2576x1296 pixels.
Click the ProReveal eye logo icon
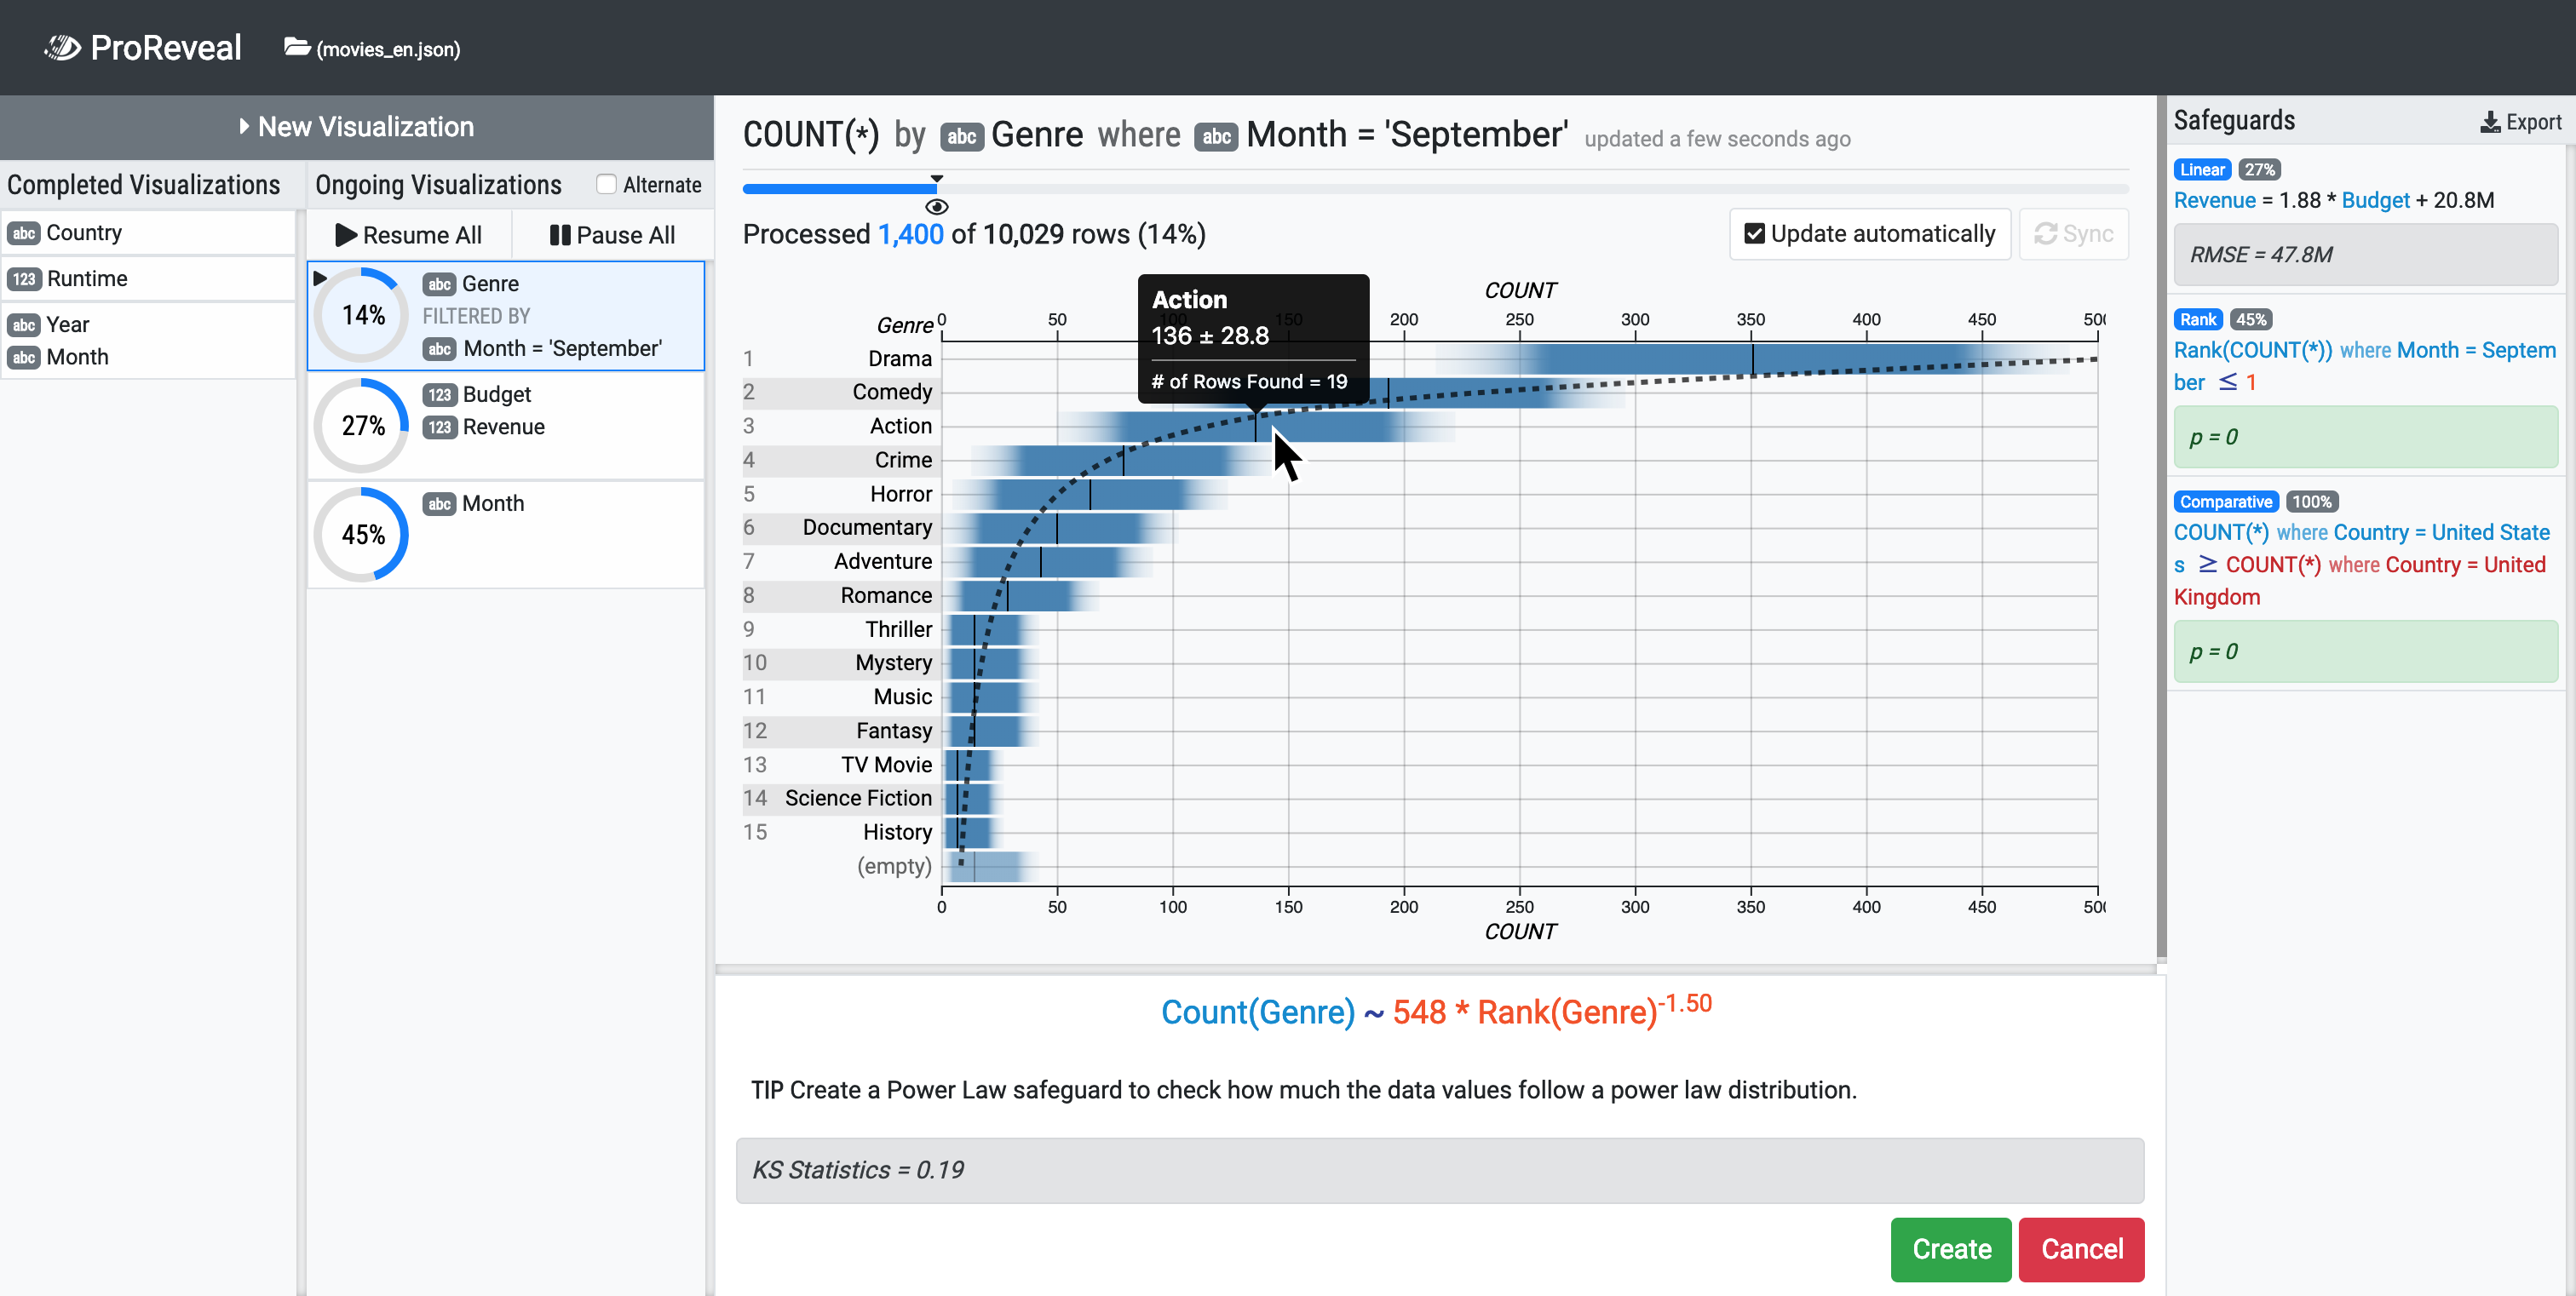click(62, 47)
